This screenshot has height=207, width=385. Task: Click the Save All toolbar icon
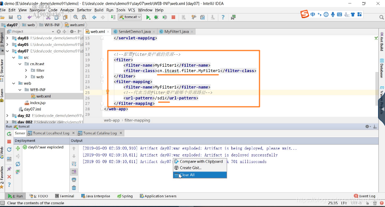[x=11, y=17]
